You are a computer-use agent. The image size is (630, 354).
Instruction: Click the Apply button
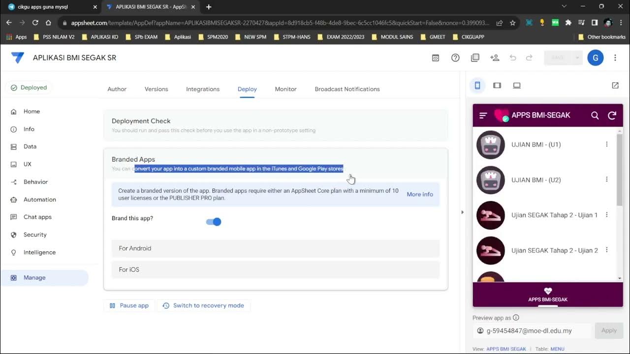pos(609,330)
